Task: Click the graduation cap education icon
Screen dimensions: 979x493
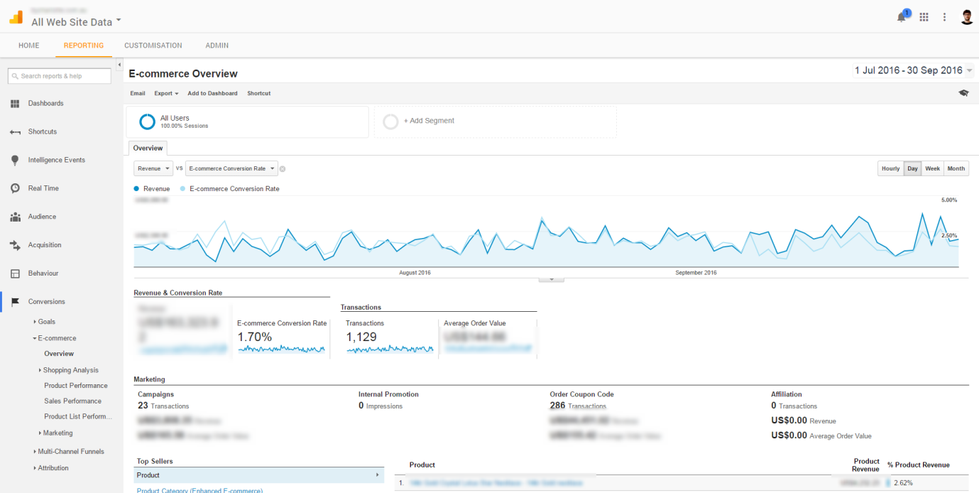Action: [x=963, y=93]
